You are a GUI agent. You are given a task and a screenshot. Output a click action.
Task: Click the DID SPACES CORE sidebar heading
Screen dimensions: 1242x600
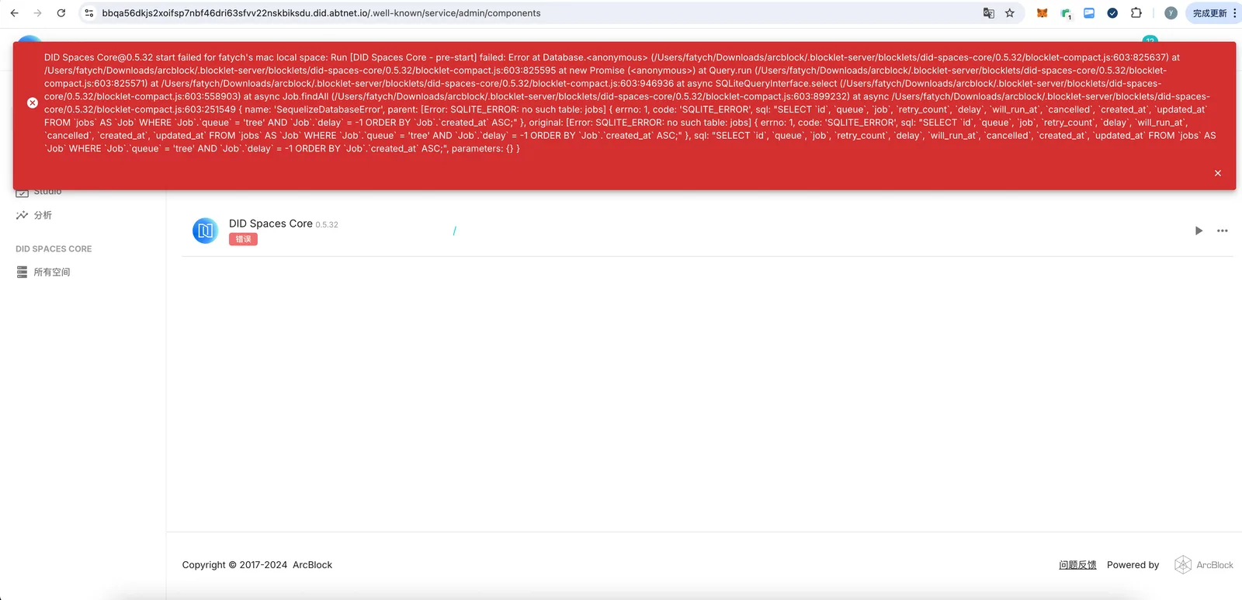coord(54,249)
